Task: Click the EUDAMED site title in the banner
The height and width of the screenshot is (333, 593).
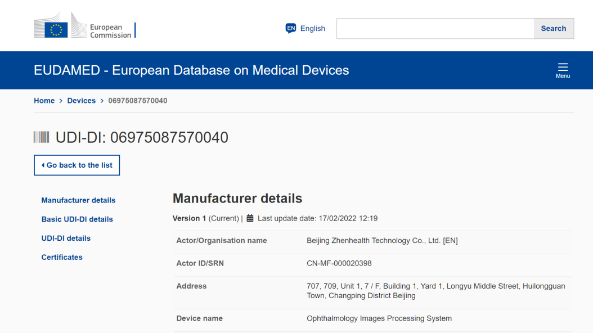Action: (x=191, y=70)
